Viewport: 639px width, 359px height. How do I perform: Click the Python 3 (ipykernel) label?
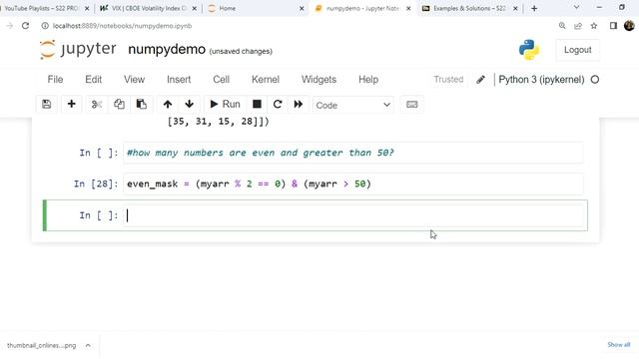click(x=541, y=80)
